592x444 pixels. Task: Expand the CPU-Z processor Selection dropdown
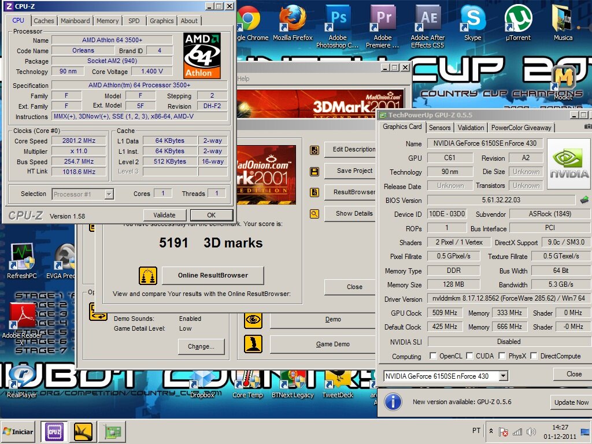(x=109, y=194)
